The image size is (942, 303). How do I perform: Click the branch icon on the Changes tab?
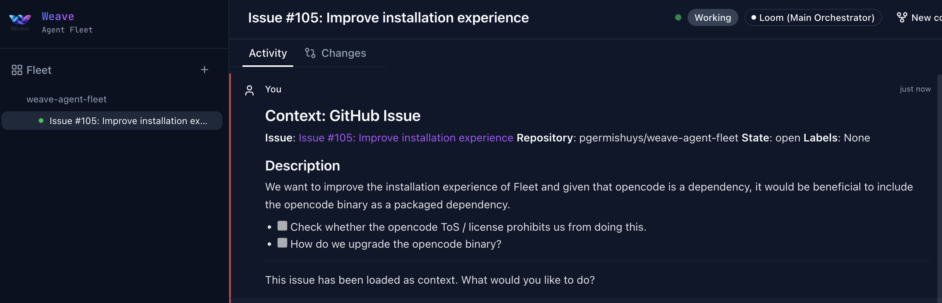tap(309, 53)
